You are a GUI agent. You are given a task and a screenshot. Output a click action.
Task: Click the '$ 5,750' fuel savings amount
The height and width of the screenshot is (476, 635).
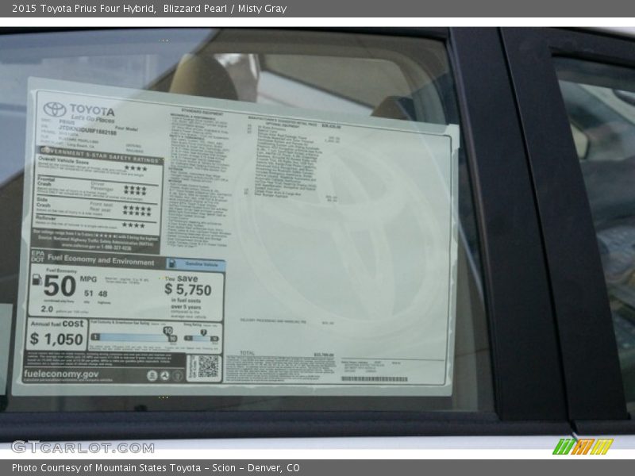[x=188, y=290]
